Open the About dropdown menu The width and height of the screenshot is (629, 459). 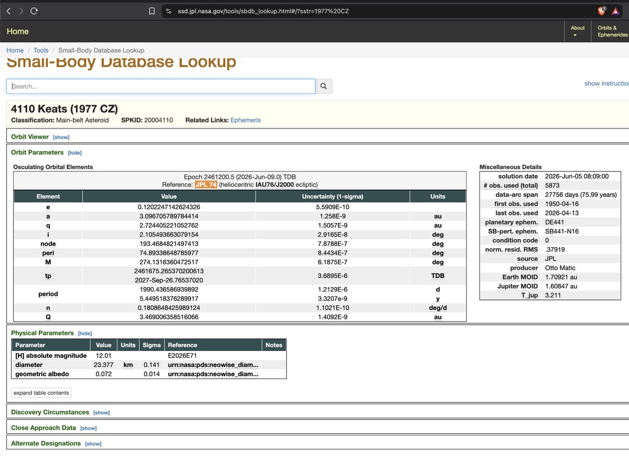[x=578, y=31]
